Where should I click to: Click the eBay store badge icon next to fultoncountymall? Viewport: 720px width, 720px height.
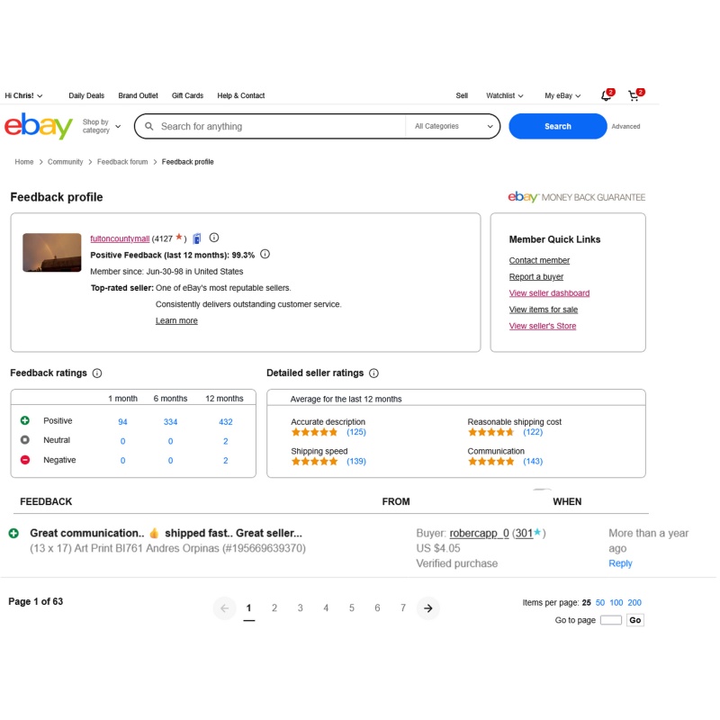coord(197,238)
